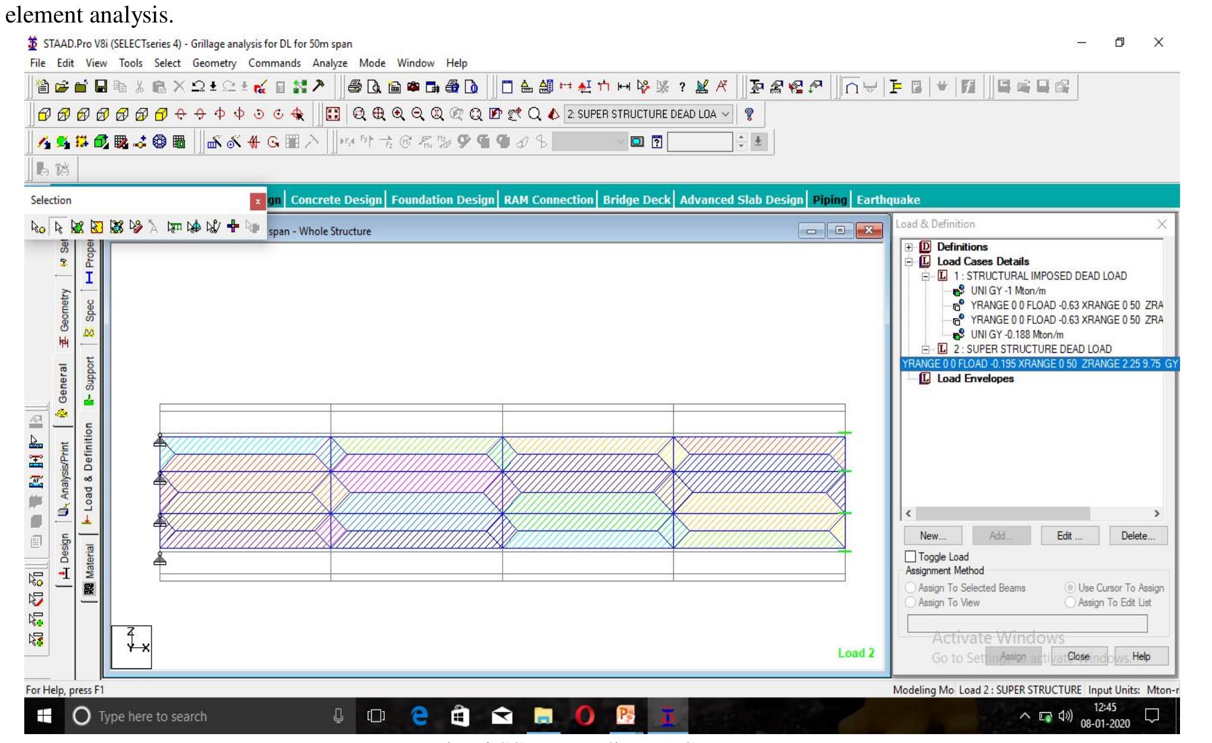Open STAAD.Pro from the Windows taskbar
Screen dimensions: 1212x743
pos(667,716)
